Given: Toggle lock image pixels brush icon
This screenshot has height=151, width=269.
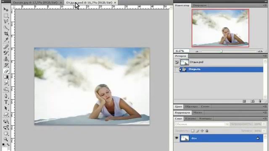Looking at the screenshot, I should pyautogui.click(x=198, y=131).
